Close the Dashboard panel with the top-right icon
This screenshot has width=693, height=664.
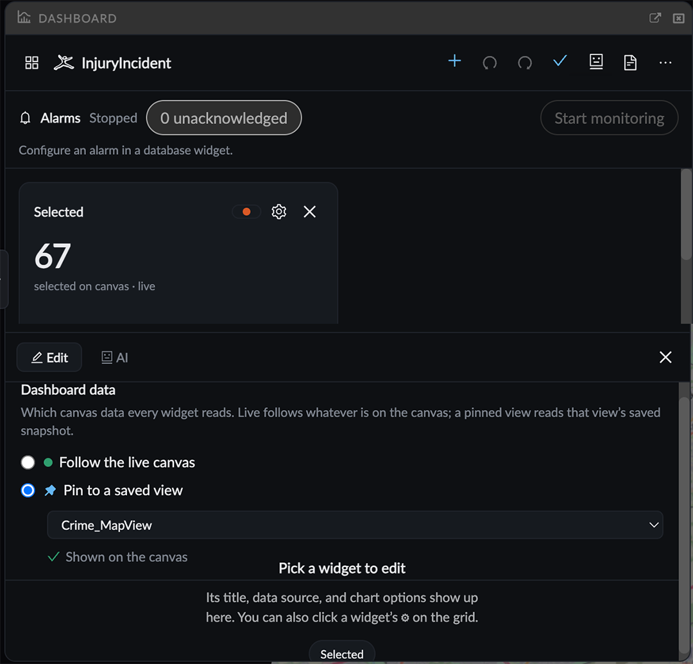tap(678, 18)
